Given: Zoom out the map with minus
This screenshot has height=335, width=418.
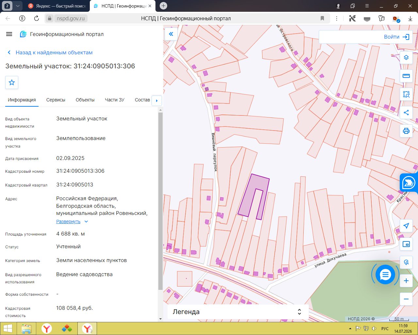Looking at the screenshot, I should 406,299.
